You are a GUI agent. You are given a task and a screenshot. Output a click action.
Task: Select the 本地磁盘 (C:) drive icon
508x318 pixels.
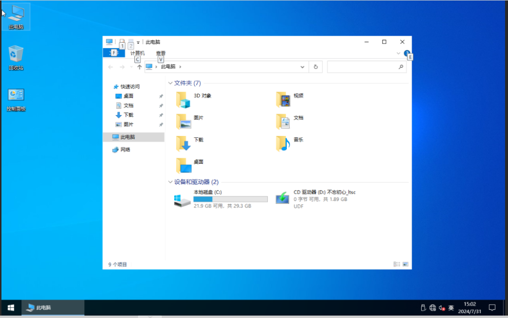[182, 199]
